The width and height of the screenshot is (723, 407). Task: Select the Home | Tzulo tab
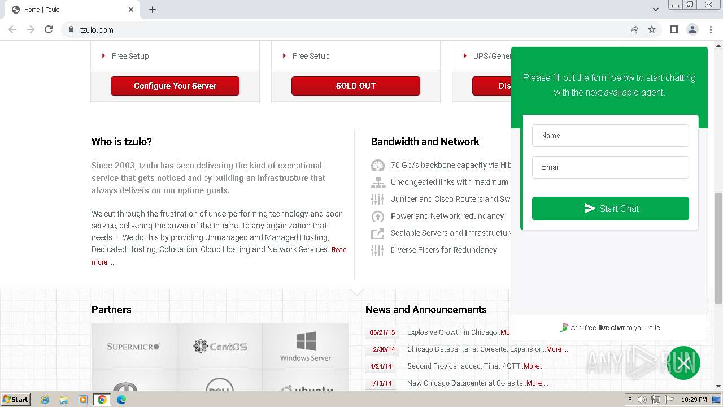click(72, 10)
